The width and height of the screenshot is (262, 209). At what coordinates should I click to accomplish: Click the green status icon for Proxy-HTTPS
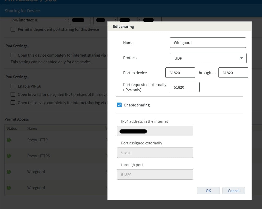(9, 156)
